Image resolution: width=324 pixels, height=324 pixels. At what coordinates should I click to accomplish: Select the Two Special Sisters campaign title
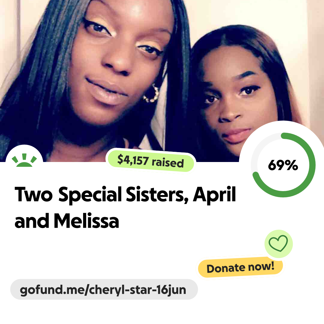coord(125,207)
